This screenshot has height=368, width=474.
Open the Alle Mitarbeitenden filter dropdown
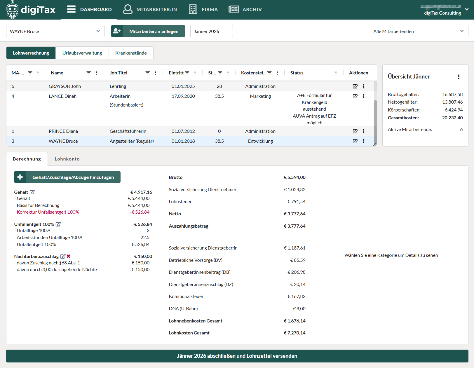click(419, 31)
